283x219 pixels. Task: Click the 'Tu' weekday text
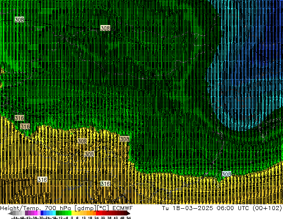point(165,208)
